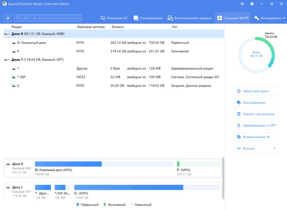
Task: Select the 128 MB reserved partition block
Action: click(x=43, y=188)
